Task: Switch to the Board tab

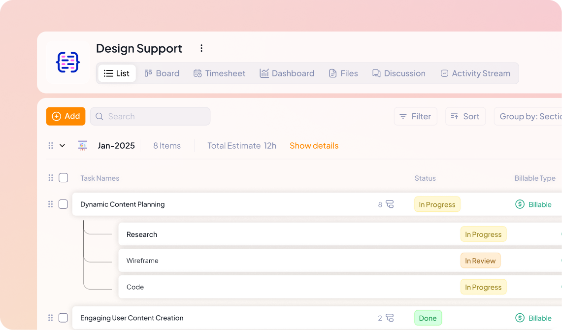Action: tap(162, 73)
